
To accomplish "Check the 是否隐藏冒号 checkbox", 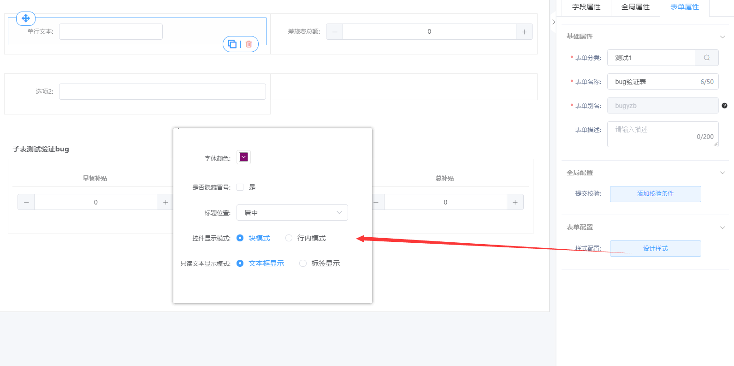I will tap(240, 187).
